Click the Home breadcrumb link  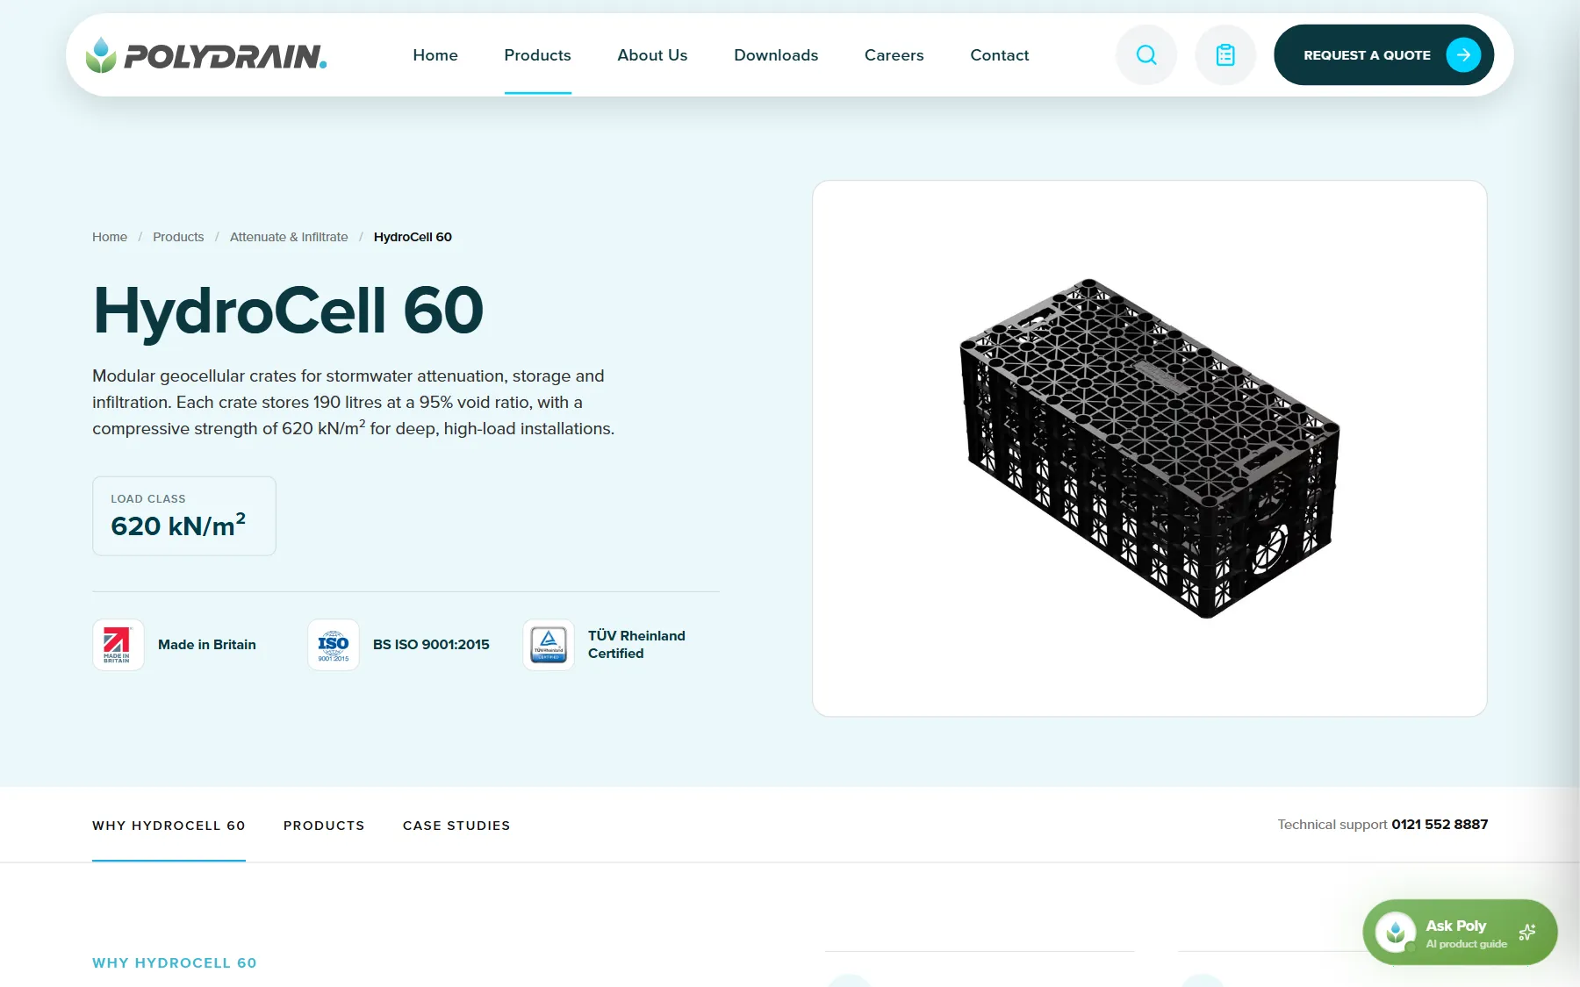(x=110, y=237)
